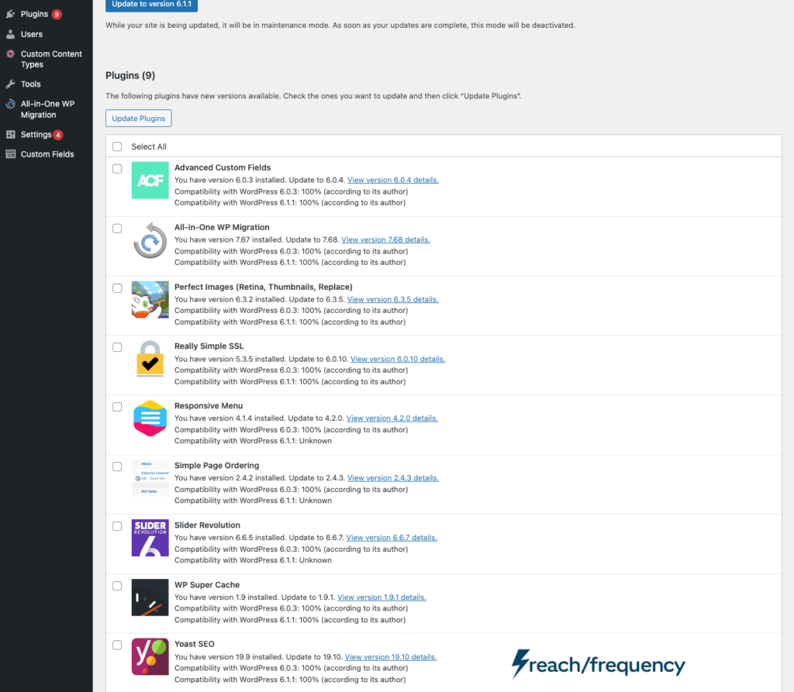Image resolution: width=794 pixels, height=692 pixels.
Task: Click the All-in-One WP Migration circular arrow plugin icon
Action: (150, 240)
